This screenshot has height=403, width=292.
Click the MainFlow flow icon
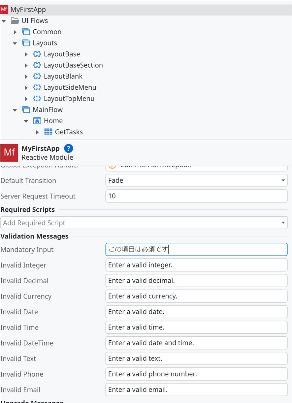click(x=26, y=109)
